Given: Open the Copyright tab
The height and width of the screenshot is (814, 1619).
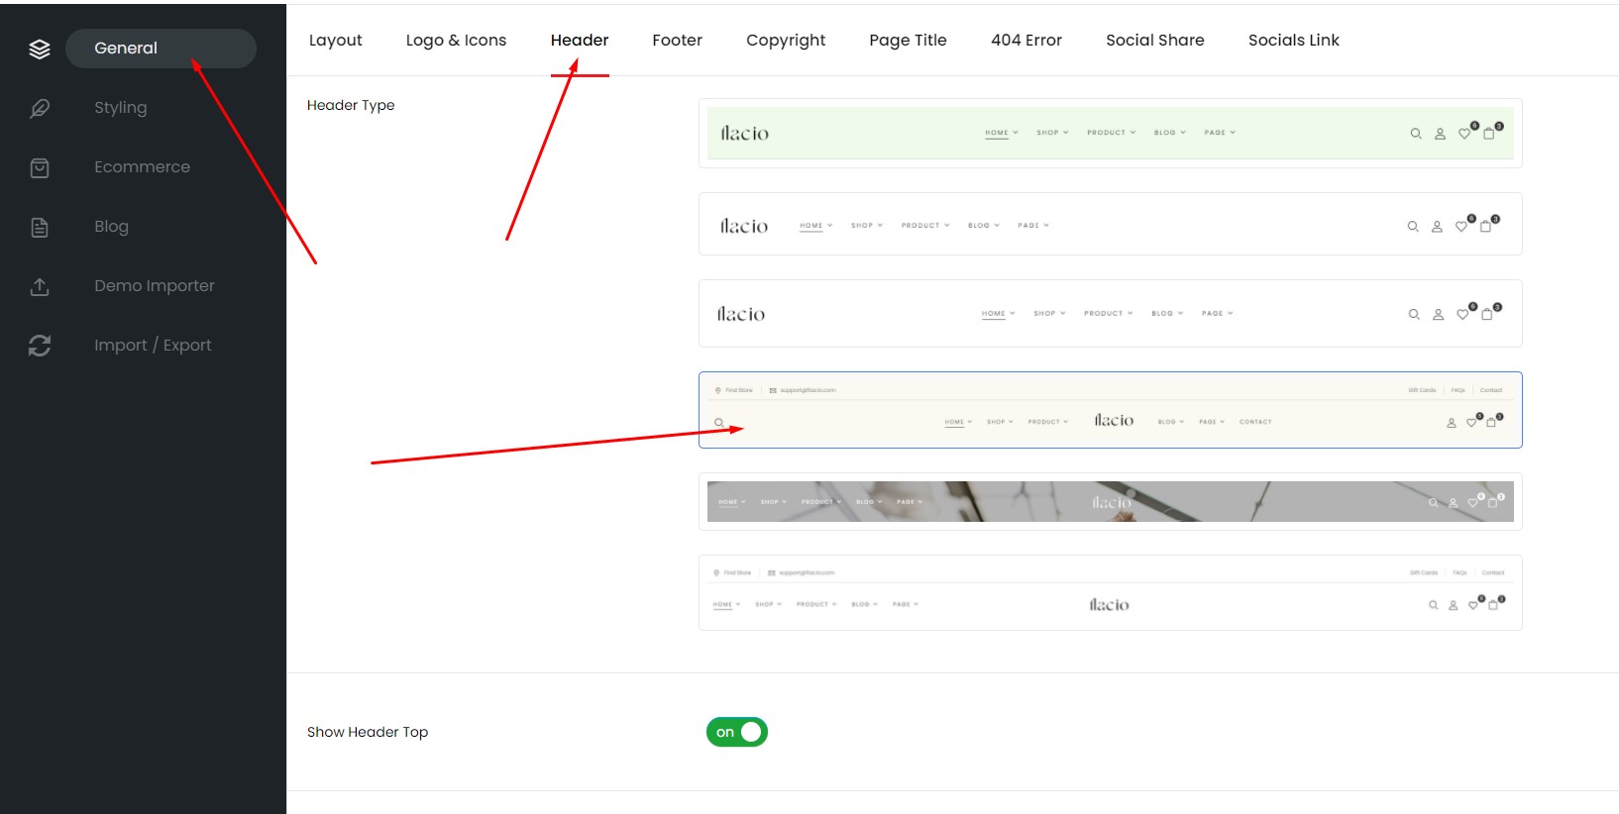Looking at the screenshot, I should (786, 40).
